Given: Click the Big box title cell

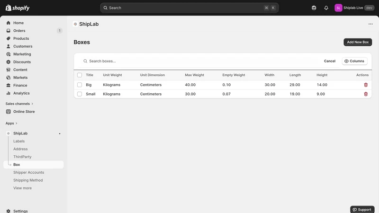Looking at the screenshot, I should [89, 85].
